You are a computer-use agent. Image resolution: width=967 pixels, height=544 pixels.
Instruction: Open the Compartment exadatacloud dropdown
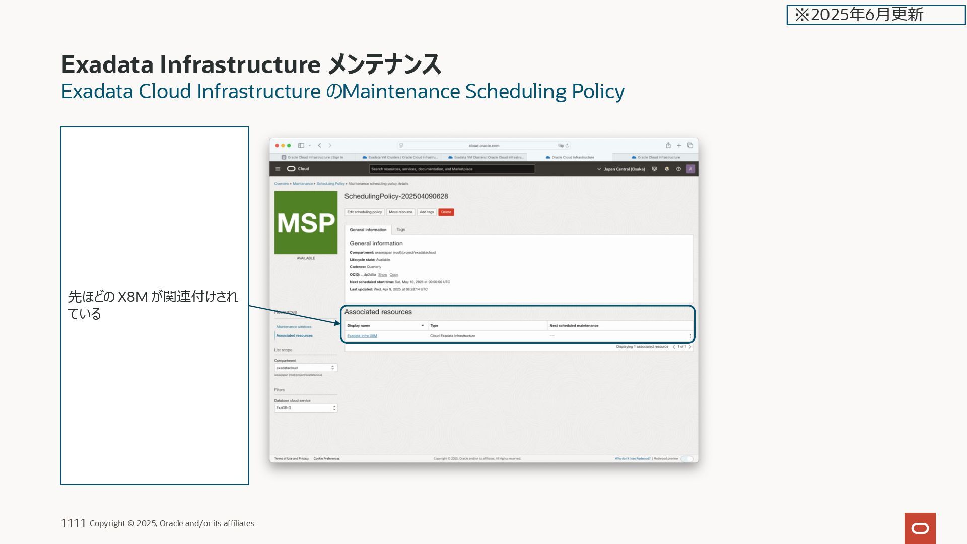pos(305,368)
